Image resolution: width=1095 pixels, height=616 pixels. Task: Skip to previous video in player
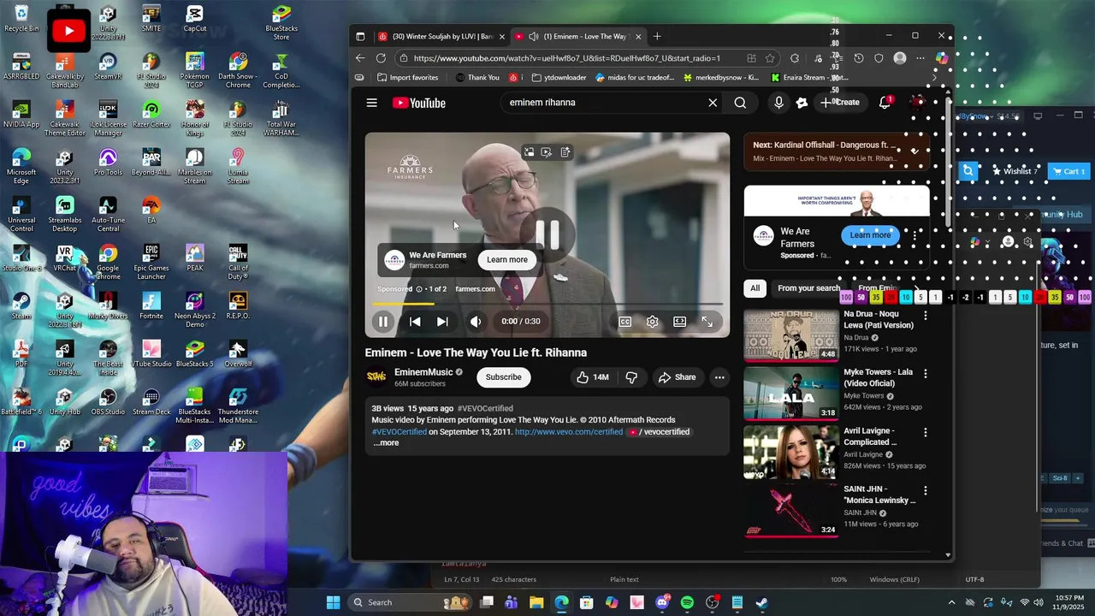(x=415, y=322)
